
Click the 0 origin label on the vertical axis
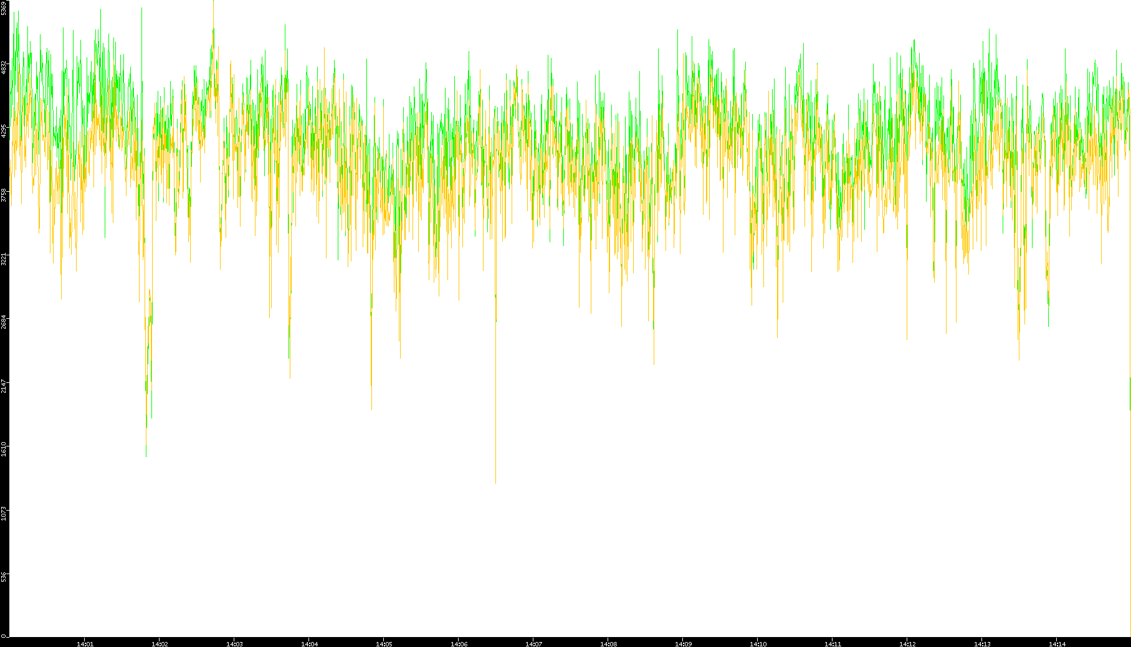(x=4, y=636)
